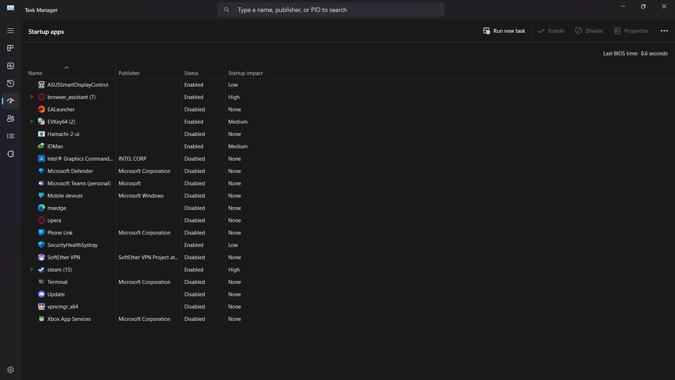Click the Disable toolbar button

pos(589,31)
